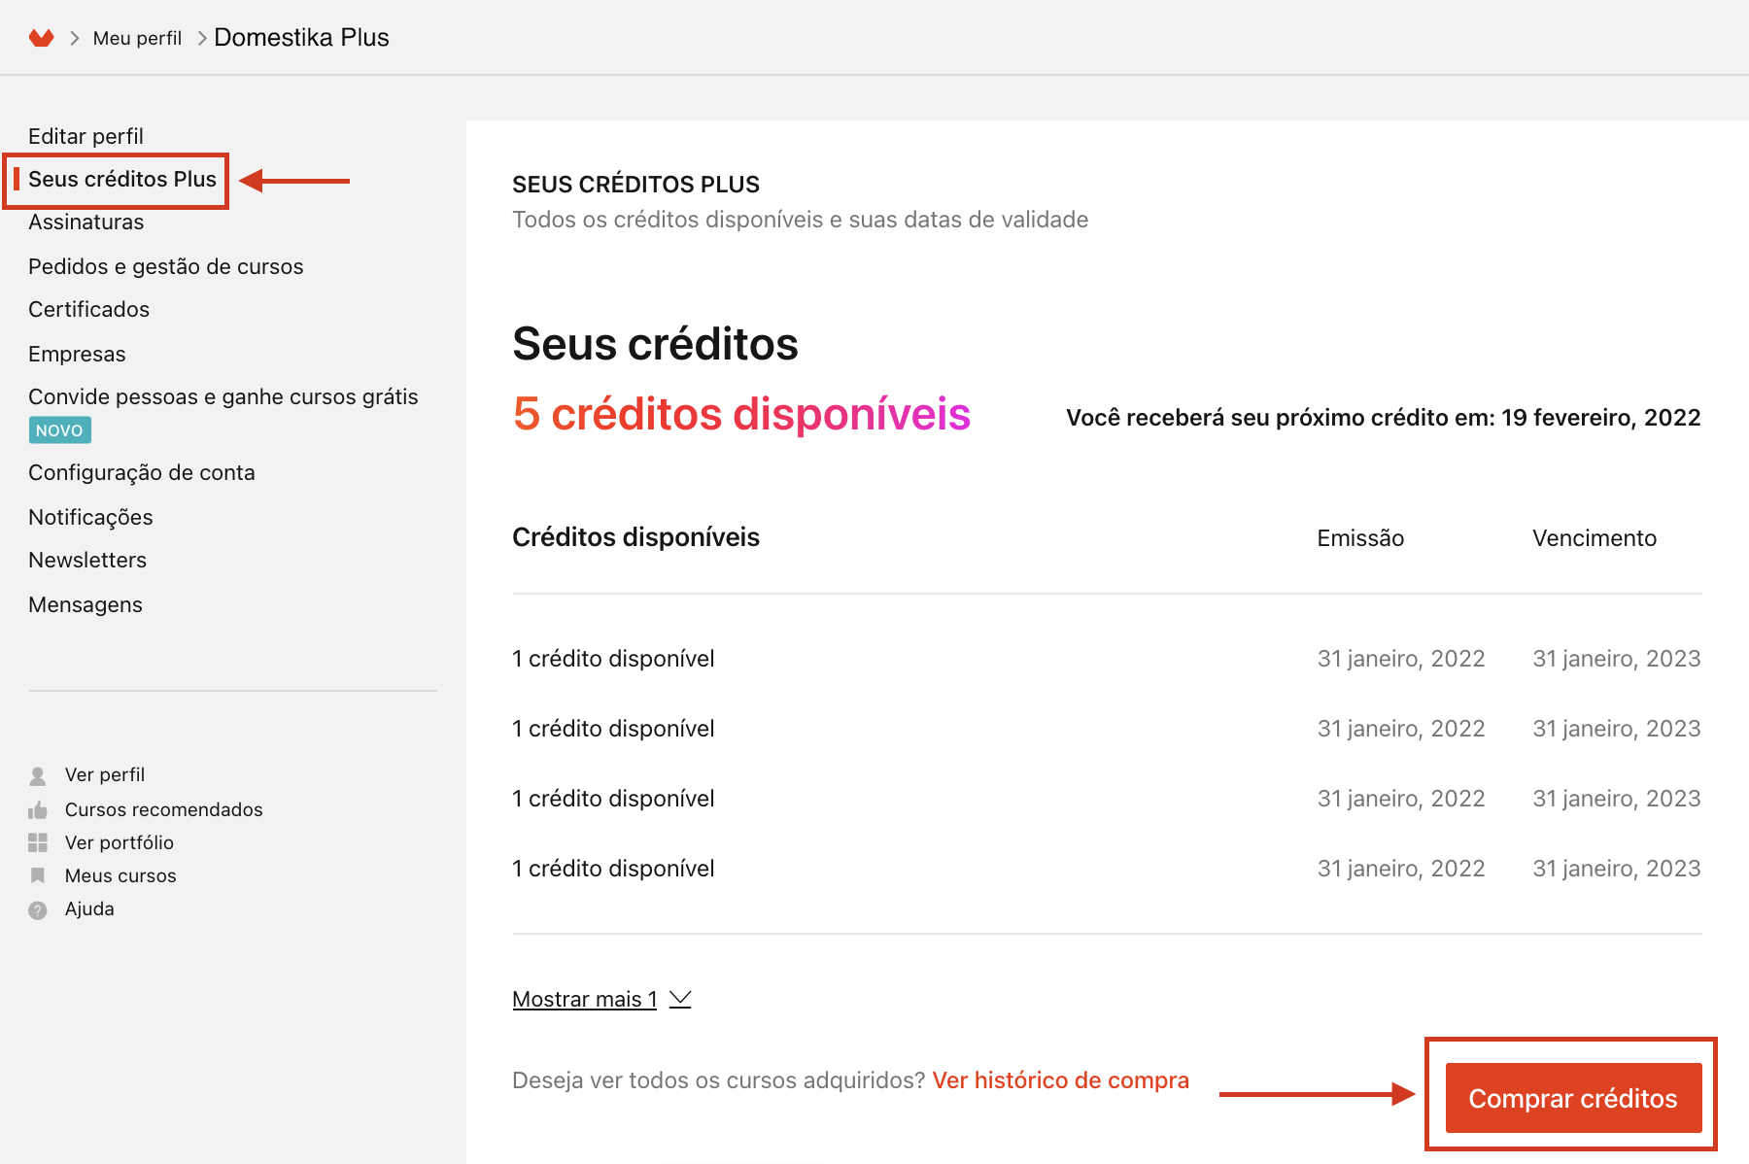Open Seus créditos Plus in sidebar

pyautogui.click(x=122, y=180)
